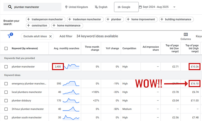202x121 pixels.
Task: Click the '£16.10' high bid value
Action: [x=195, y=84]
